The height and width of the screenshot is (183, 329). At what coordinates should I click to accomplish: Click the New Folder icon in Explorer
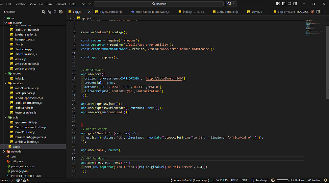click(x=49, y=12)
